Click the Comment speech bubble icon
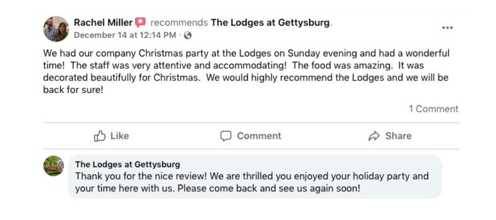This screenshot has width=496, height=220. 225,136
